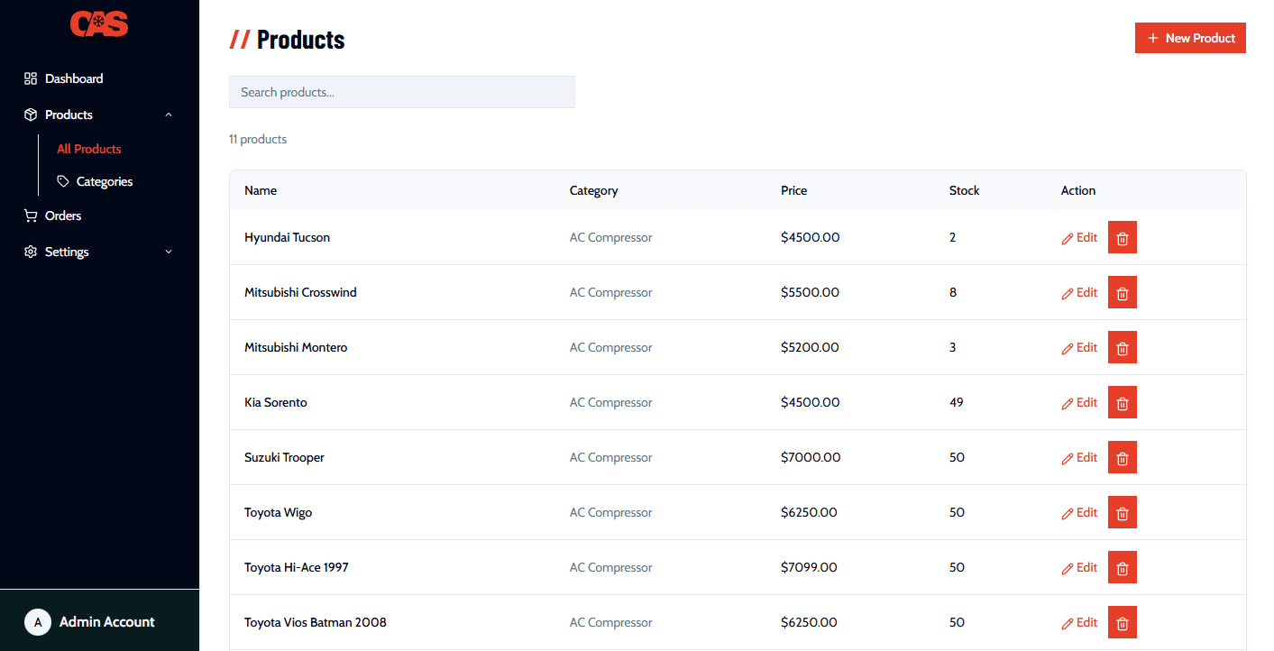Click Hyundai Tucson's AC Compressor category
The height and width of the screenshot is (651, 1274).
pos(610,237)
